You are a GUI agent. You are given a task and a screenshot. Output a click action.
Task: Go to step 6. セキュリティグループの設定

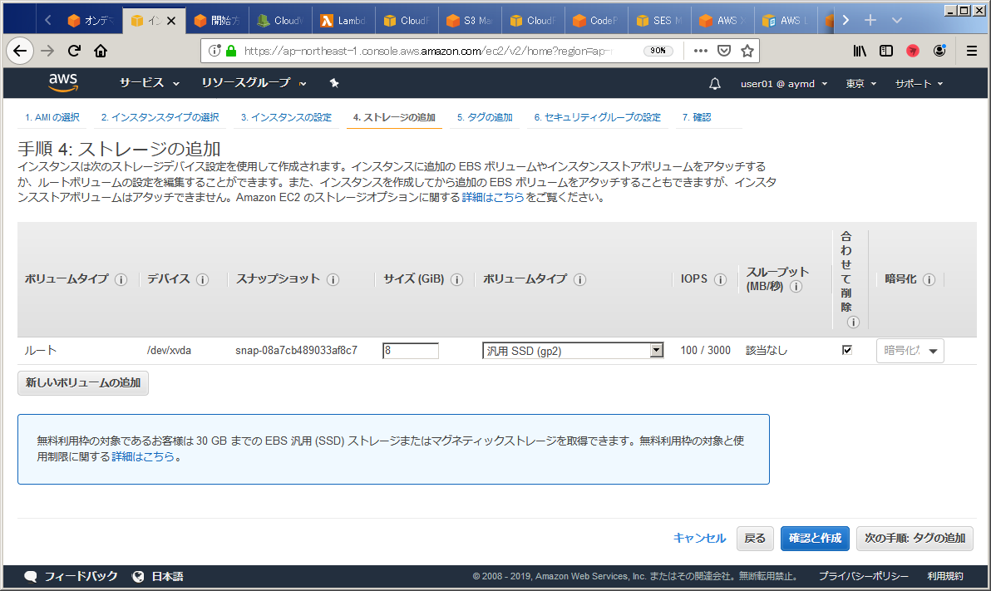point(597,117)
